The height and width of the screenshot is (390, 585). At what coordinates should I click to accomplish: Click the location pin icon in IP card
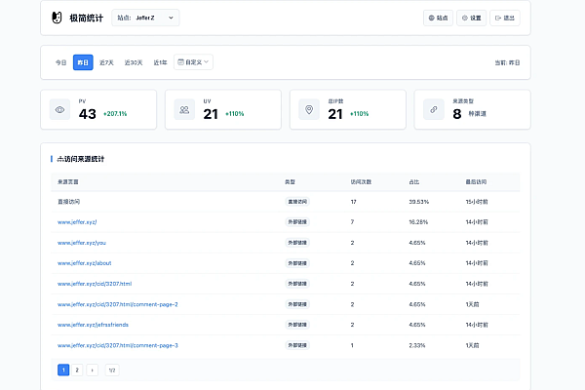(x=309, y=110)
